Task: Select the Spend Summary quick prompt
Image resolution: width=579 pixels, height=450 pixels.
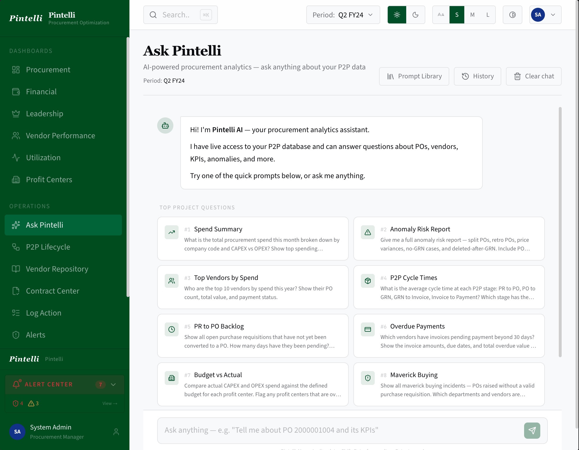Action: coord(253,239)
